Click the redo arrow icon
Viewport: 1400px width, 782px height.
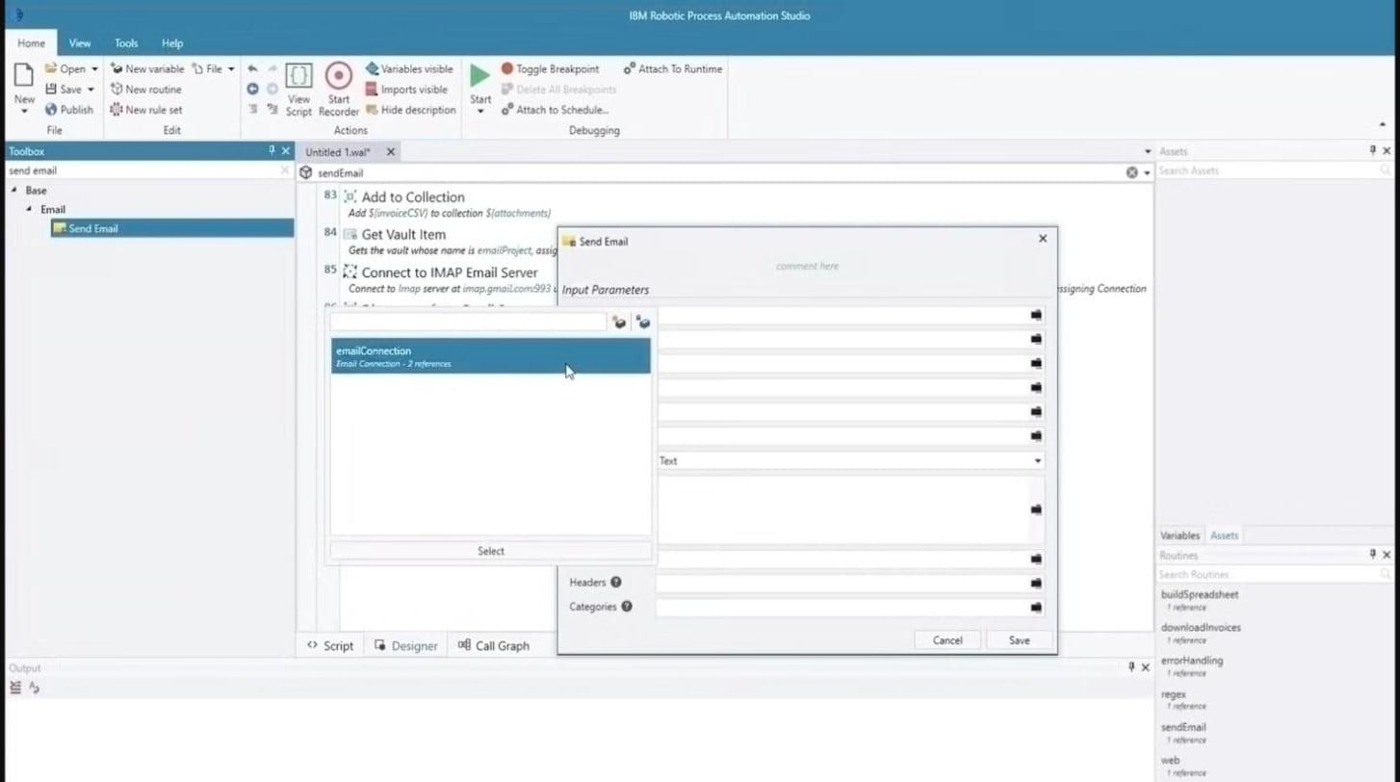[272, 69]
